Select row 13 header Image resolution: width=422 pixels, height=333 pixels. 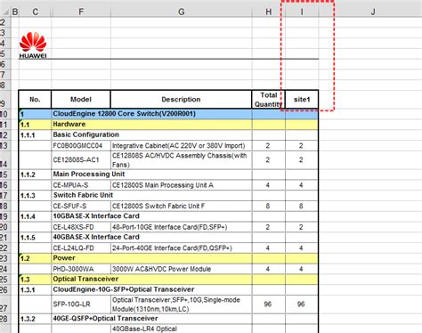tap(4, 146)
